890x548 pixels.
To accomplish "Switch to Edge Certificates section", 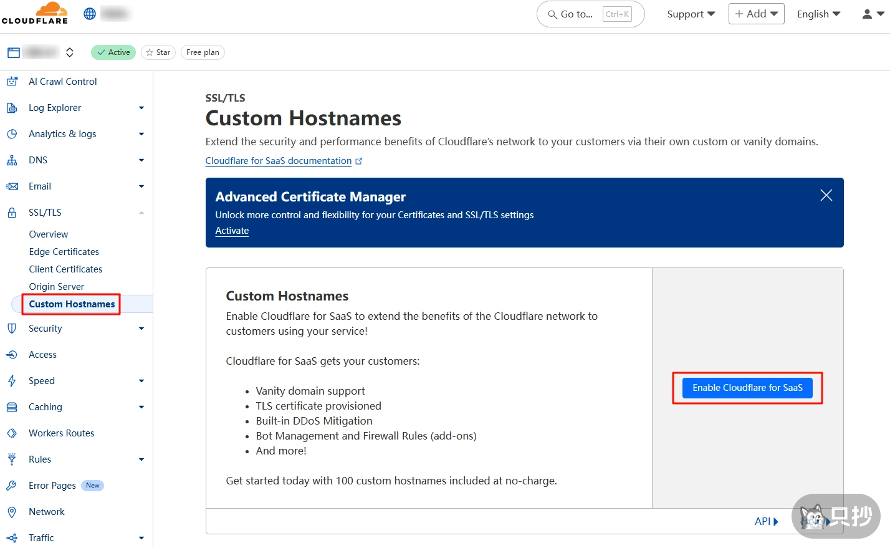I will tap(64, 251).
